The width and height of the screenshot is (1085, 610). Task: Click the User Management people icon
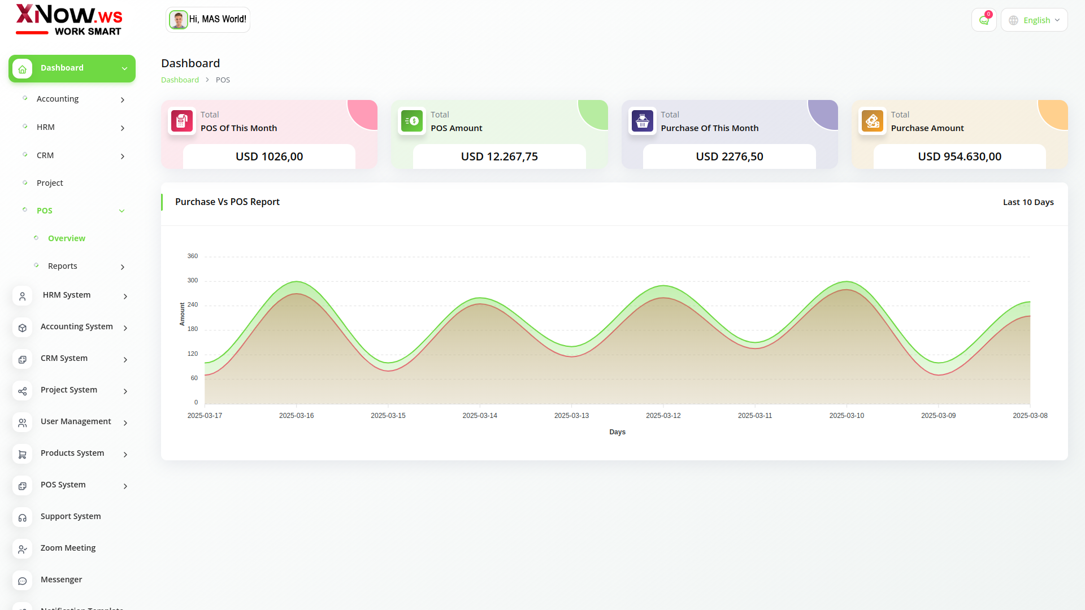(23, 422)
